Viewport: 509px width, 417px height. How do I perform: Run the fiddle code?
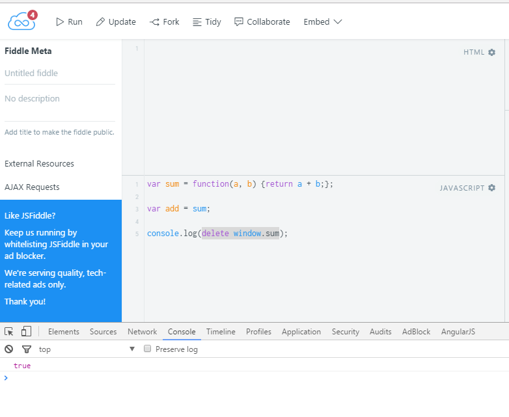pyautogui.click(x=69, y=21)
